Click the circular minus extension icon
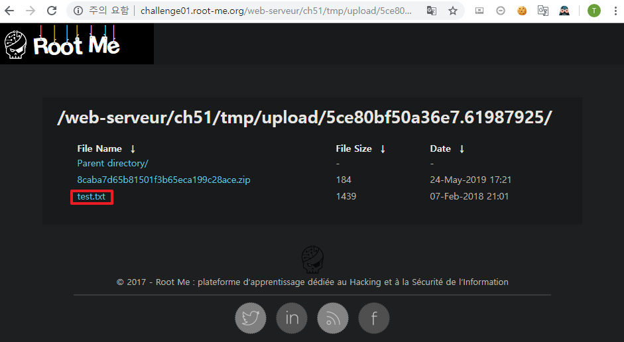Viewport: 624px width, 342px height. click(501, 11)
